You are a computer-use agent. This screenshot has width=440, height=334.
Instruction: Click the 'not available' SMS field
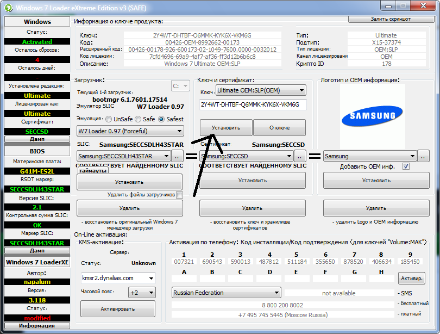(339, 293)
